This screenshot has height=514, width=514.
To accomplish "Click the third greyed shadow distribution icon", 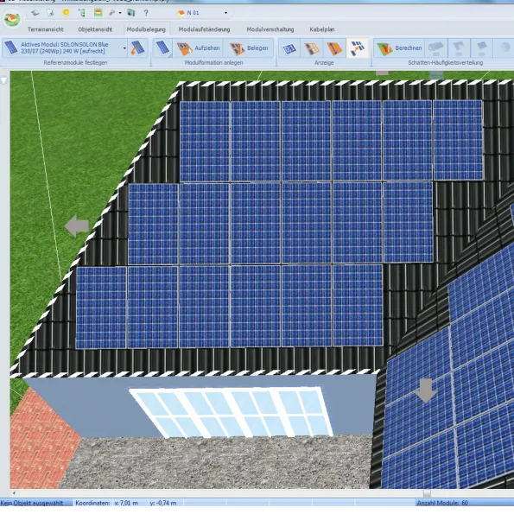I will (481, 48).
